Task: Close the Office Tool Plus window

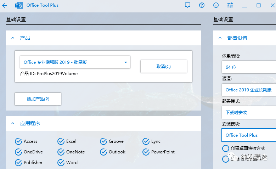Action: click(x=273, y=5)
